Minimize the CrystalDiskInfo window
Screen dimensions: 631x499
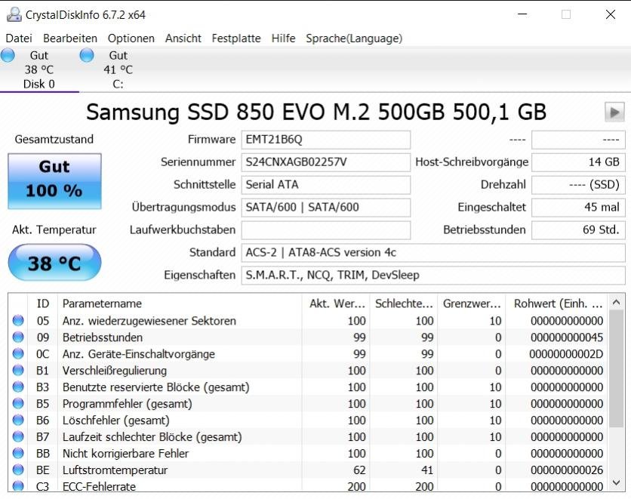tap(522, 14)
